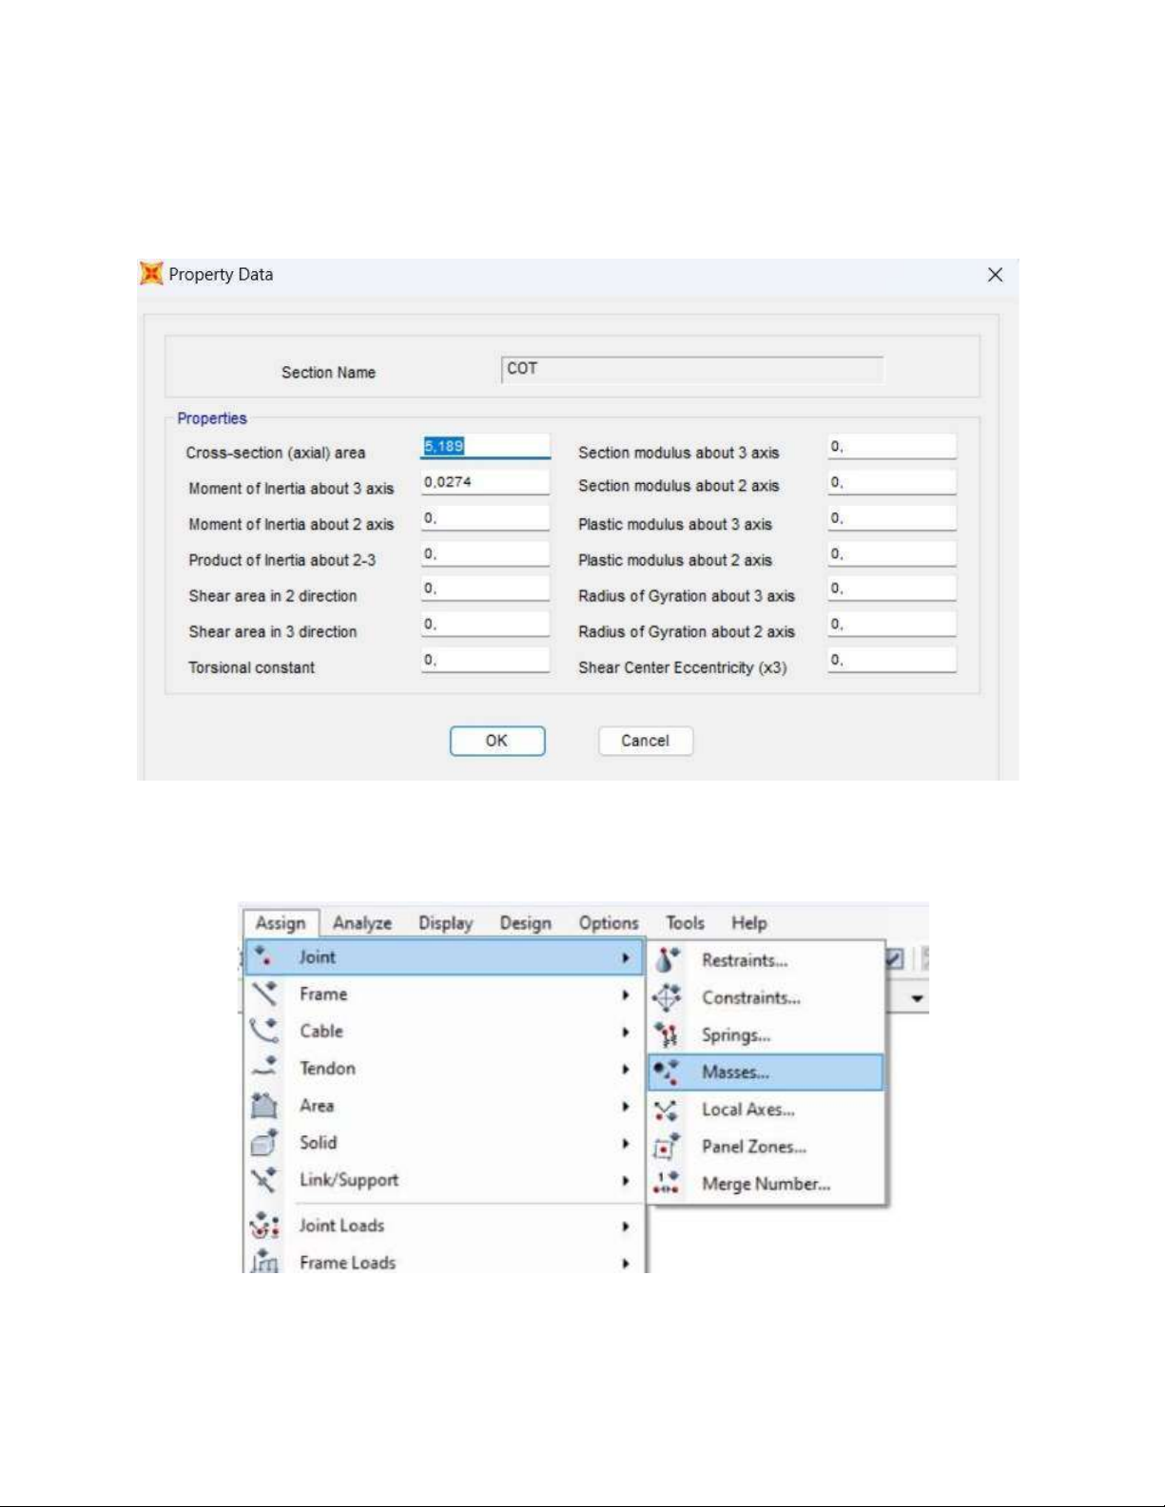Click Cancel in Property Data dialog
Viewport: 1165px width, 1507px height.
pyautogui.click(x=645, y=741)
